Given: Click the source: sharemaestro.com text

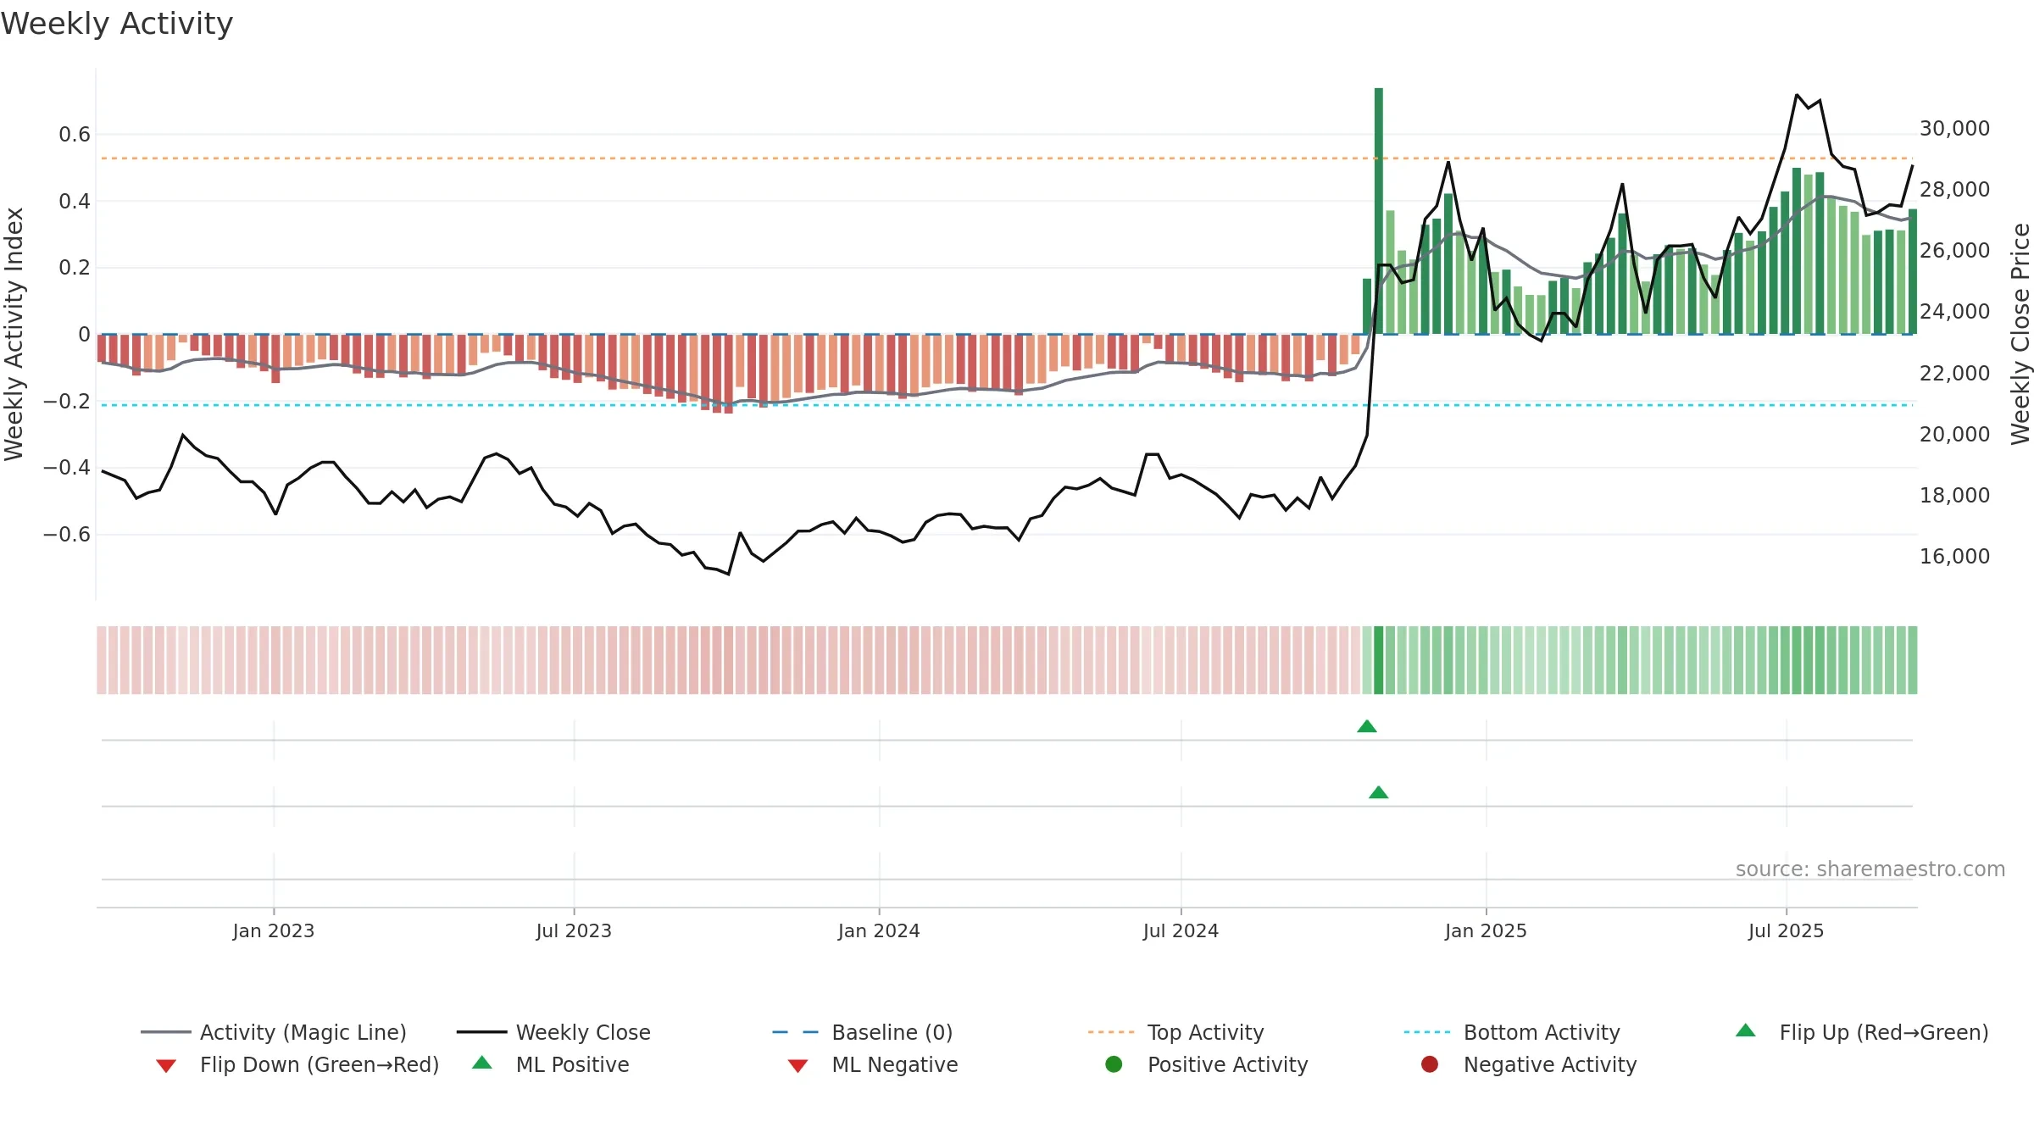Looking at the screenshot, I should [1870, 869].
